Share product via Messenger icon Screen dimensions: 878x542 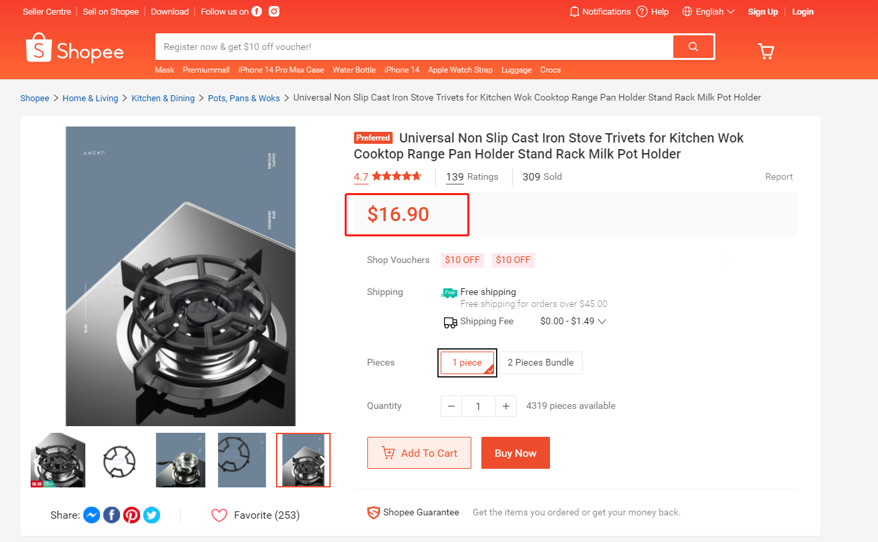(91, 515)
